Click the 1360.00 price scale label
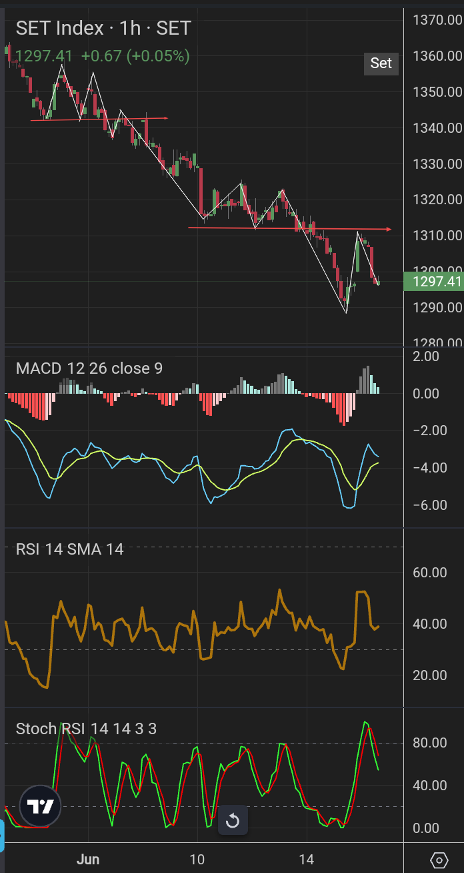 [x=437, y=55]
